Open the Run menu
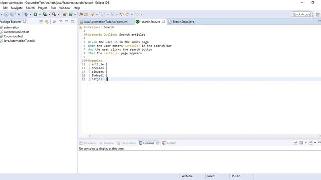321x180 pixels. click(53, 8)
